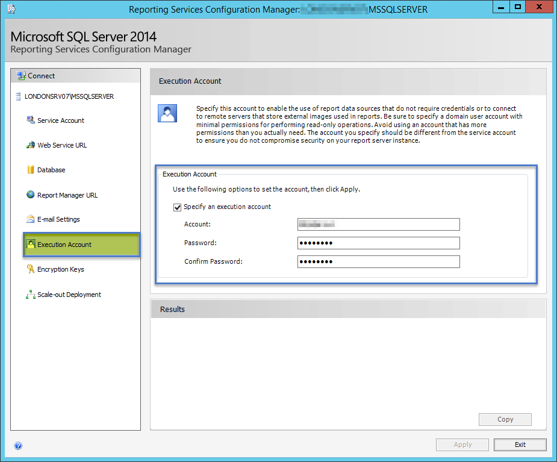Viewport: 557px width, 462px height.
Task: Open the Service Account page
Action: tap(61, 120)
